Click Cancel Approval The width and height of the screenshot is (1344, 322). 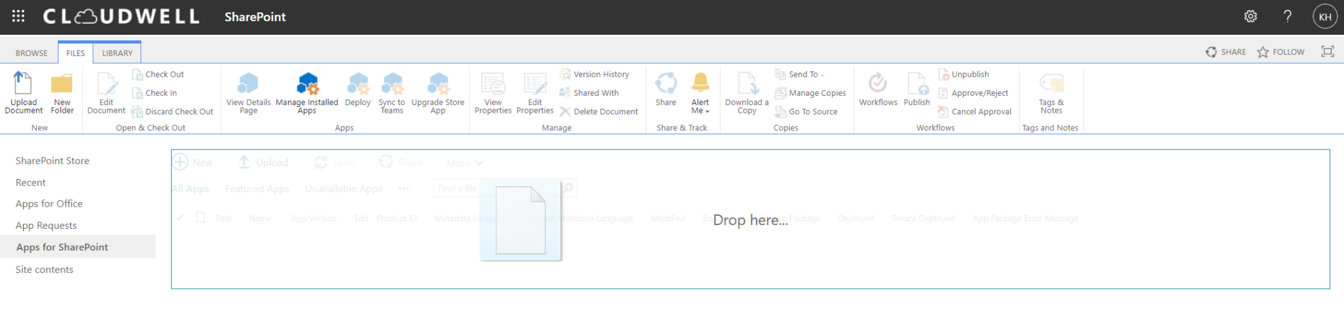click(975, 111)
